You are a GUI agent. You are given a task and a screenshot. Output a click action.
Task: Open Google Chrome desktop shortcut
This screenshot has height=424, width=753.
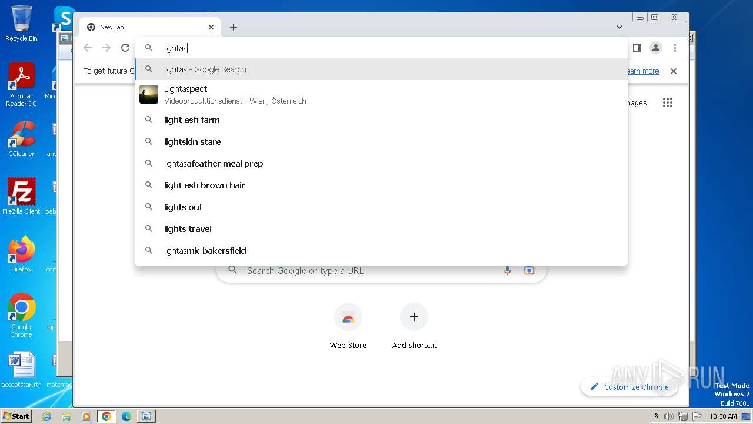21,315
